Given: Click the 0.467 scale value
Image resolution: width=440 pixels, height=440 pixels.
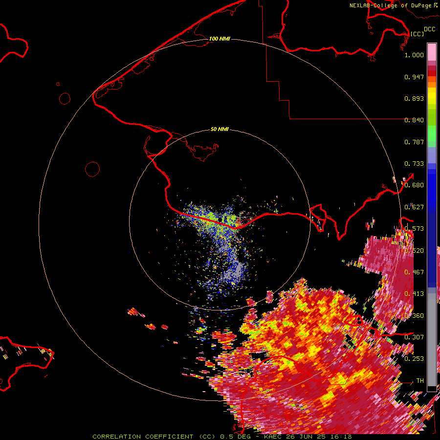Looking at the screenshot, I should point(414,272).
